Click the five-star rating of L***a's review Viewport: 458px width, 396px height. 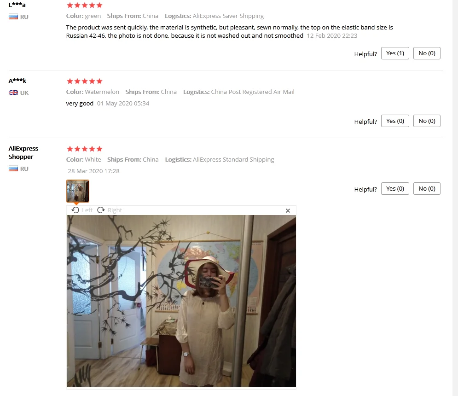click(x=84, y=5)
